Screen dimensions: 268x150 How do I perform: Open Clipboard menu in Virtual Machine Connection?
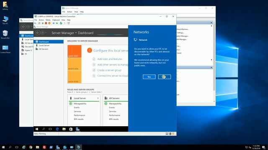(x=56, y=20)
